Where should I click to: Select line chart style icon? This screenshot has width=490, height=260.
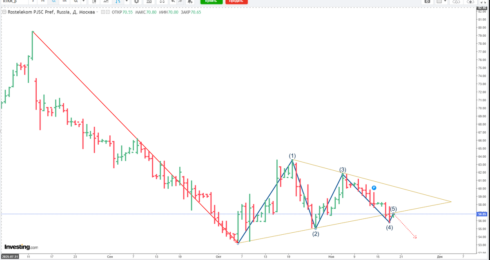coord(106,2)
